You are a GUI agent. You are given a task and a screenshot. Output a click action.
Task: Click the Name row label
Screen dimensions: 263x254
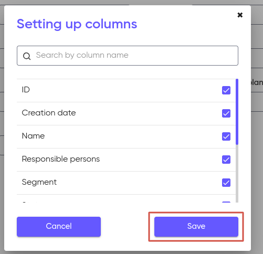[33, 136]
